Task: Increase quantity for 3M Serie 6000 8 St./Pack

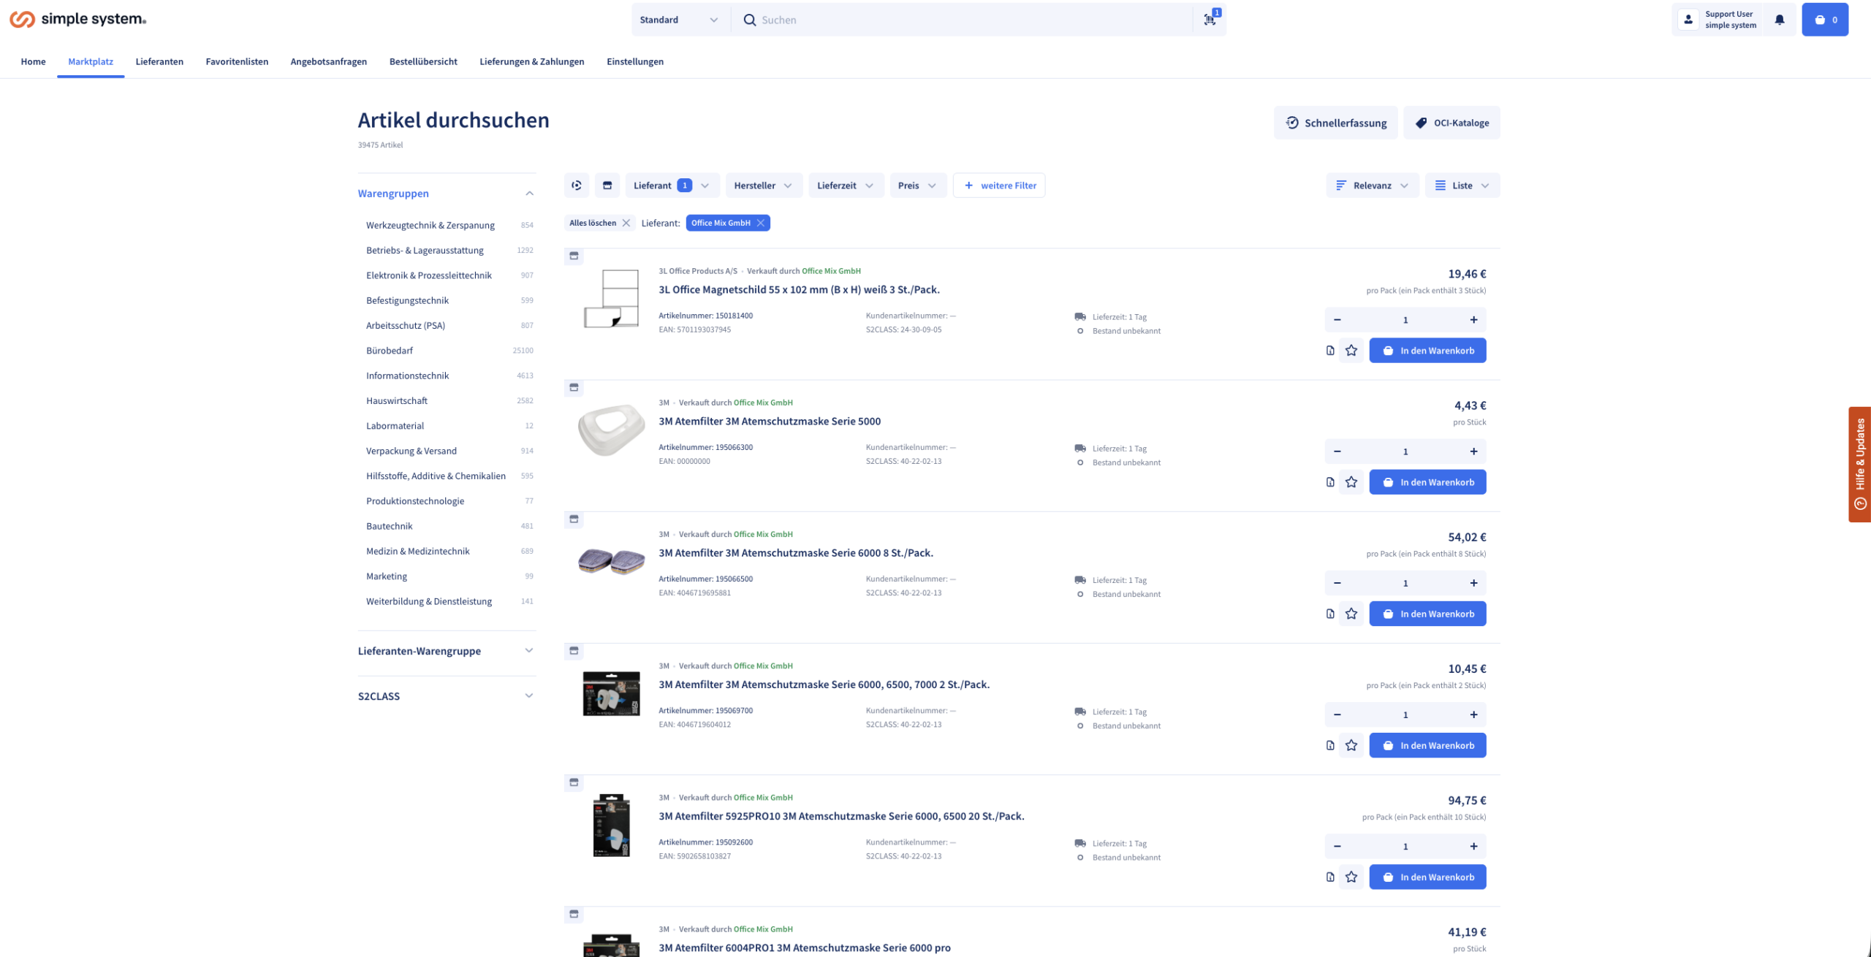Action: tap(1473, 583)
